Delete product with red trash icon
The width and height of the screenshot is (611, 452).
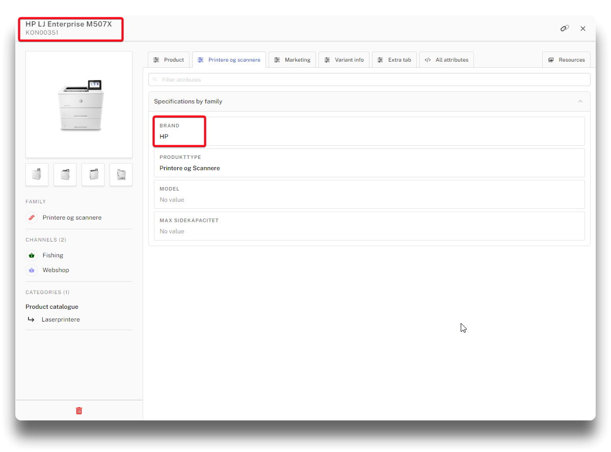click(x=79, y=411)
